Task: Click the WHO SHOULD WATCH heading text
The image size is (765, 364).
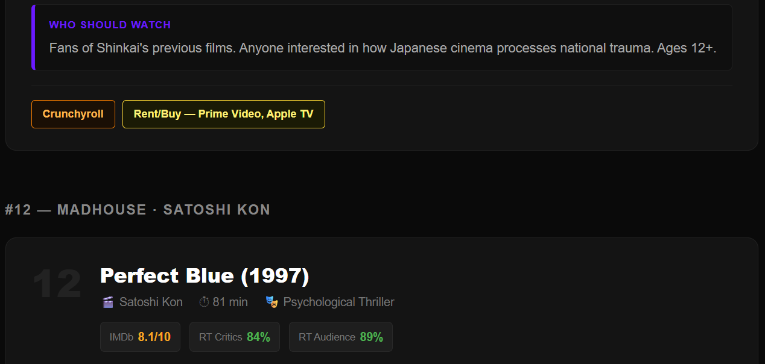Action: [110, 25]
